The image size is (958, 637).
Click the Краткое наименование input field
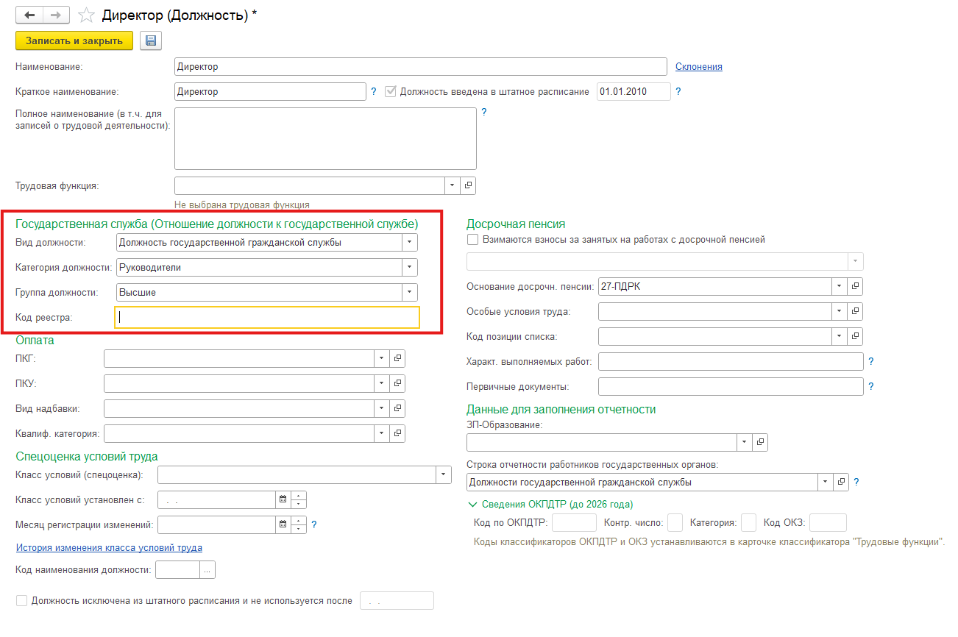pos(270,92)
